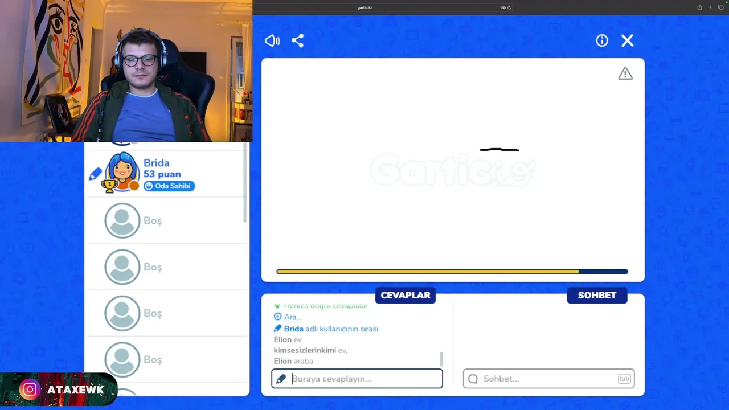Select the 'Elion araba' answer message
This screenshot has width=729, height=410.
coord(293,361)
